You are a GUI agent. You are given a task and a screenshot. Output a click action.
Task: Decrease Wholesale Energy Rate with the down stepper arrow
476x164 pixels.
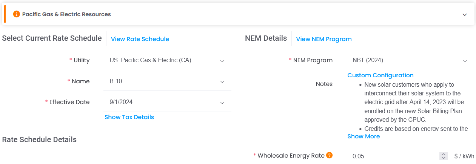tap(444, 158)
